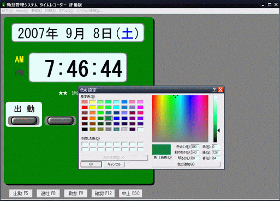Click the 色合い(E) hue field showing 100
This screenshot has height=201, width=280.
click(x=195, y=147)
